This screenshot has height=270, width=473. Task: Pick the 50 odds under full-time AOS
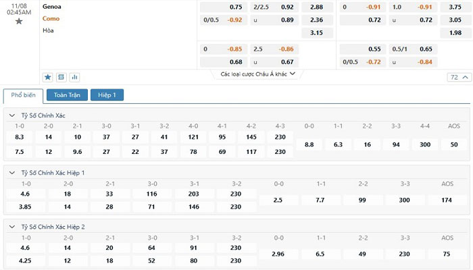click(x=454, y=144)
